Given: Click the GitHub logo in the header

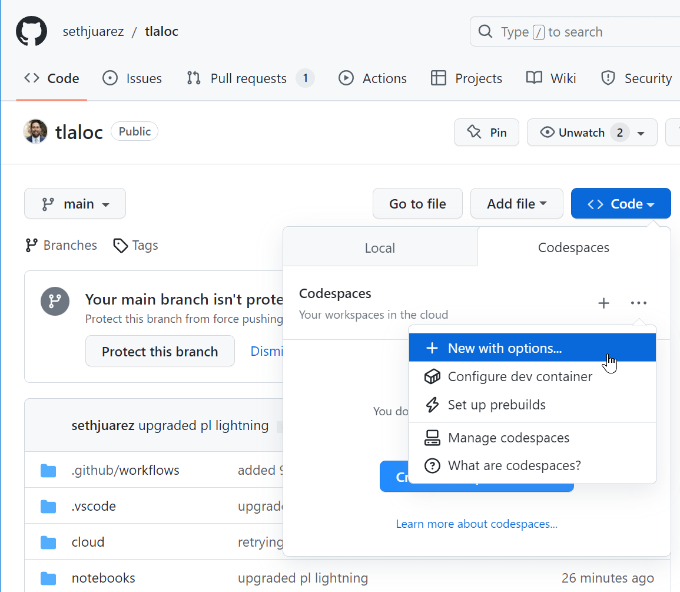Looking at the screenshot, I should (x=31, y=31).
